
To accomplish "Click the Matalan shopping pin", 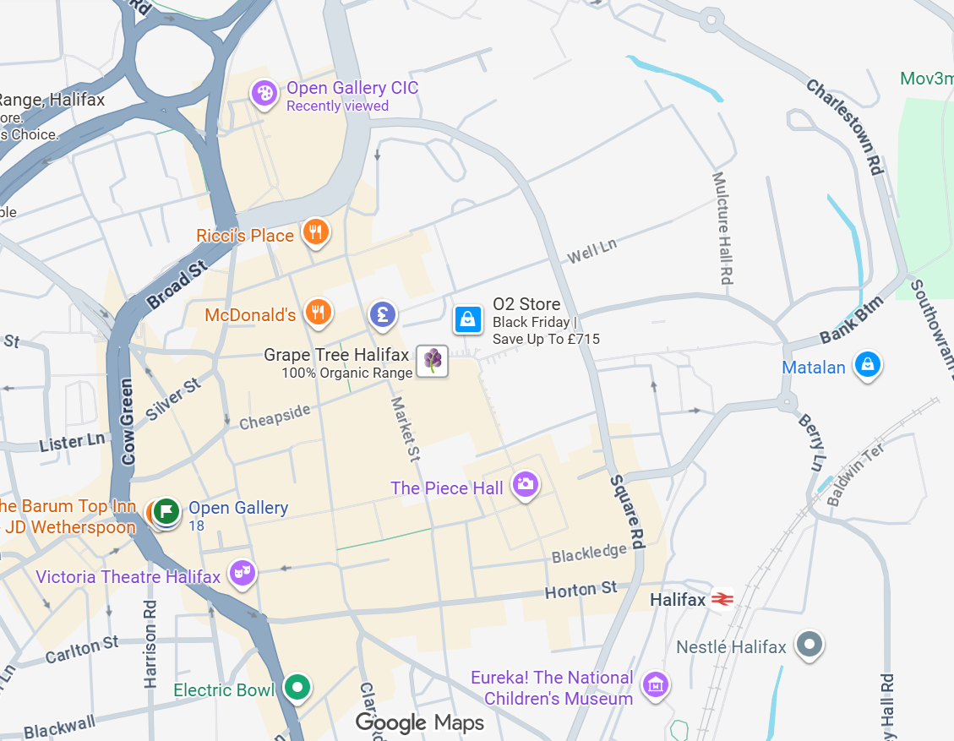I will click(x=868, y=365).
